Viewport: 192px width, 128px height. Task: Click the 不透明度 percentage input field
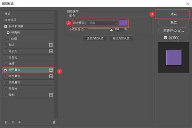click(118, 29)
